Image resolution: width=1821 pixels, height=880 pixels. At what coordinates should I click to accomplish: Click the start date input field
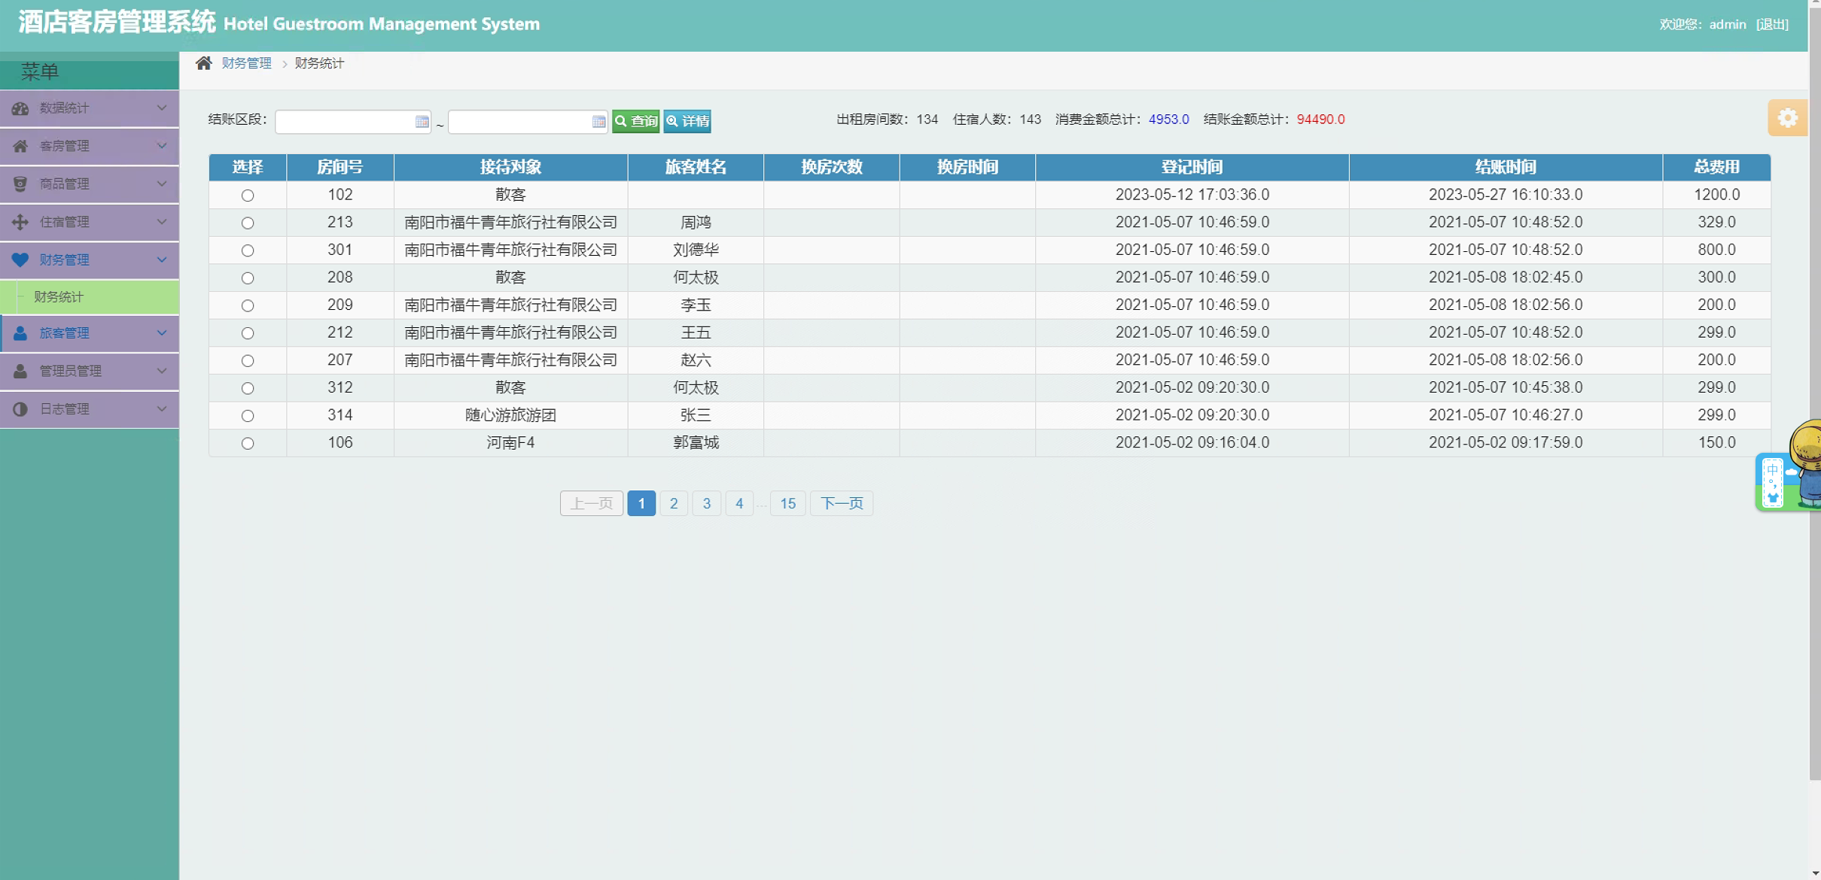344,121
